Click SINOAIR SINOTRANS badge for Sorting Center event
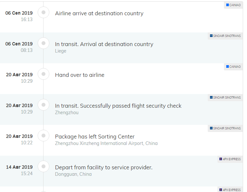247x192 pixels. point(225,128)
